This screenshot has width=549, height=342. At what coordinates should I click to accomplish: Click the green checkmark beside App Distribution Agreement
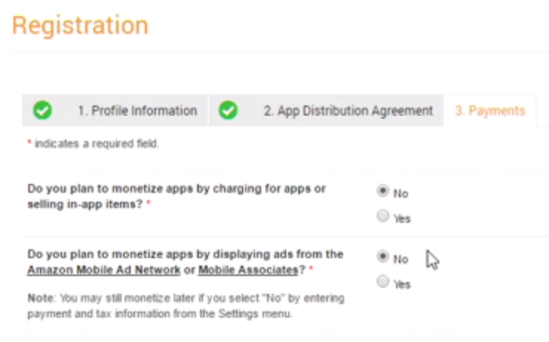point(228,111)
